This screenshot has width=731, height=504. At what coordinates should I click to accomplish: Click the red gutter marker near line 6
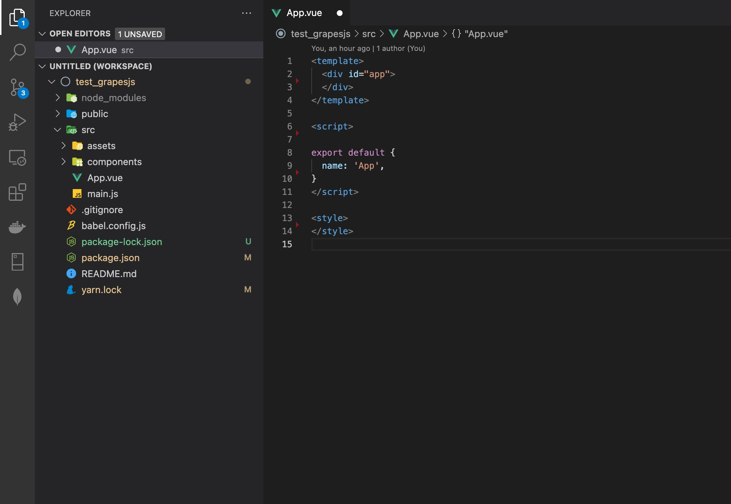click(297, 133)
